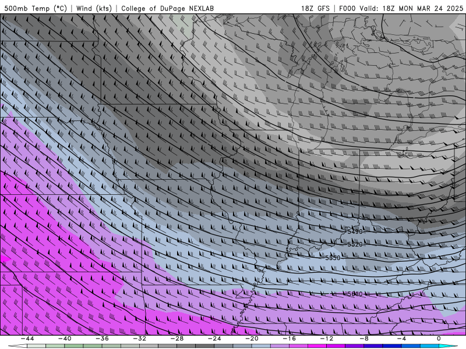The height and width of the screenshot is (349, 466).
Task: Click the 0 colorbar tick label
Action: pos(439,339)
